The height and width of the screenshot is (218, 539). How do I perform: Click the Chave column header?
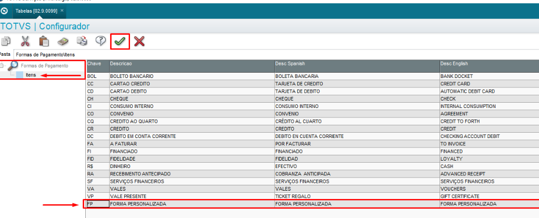[x=97, y=66]
